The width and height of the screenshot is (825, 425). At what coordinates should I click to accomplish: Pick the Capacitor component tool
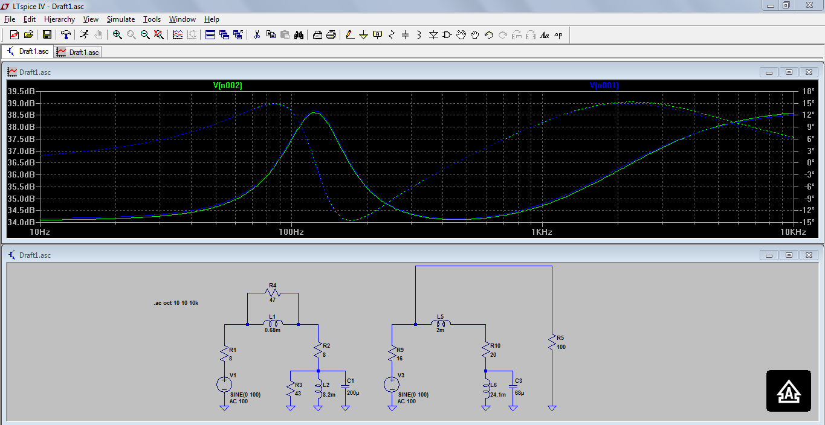tap(405, 35)
